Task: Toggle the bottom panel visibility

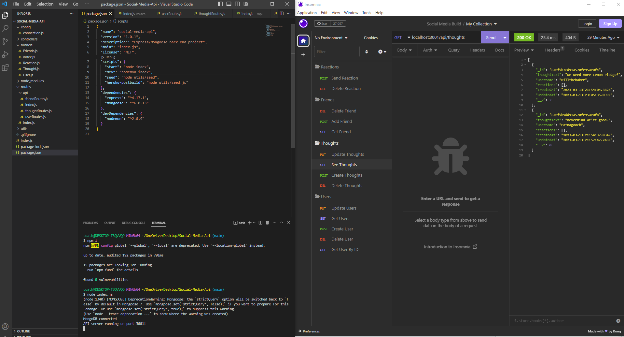Action: coord(229,4)
